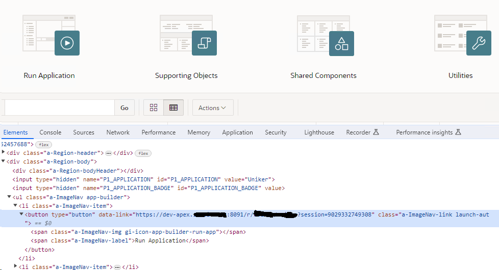
Task: Switch to the Network tab
Action: pyautogui.click(x=118, y=132)
